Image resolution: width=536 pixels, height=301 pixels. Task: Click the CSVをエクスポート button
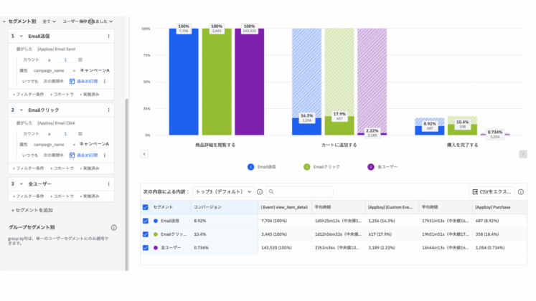click(492, 192)
